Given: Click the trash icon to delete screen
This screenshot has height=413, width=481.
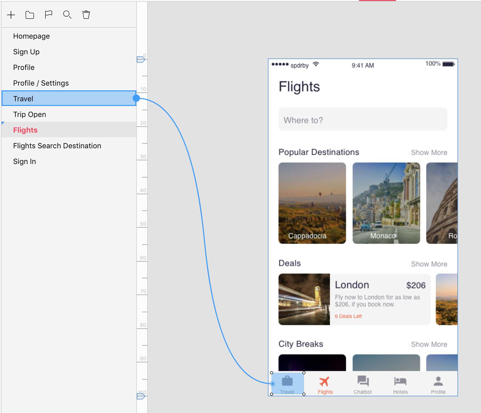Looking at the screenshot, I should pos(86,15).
